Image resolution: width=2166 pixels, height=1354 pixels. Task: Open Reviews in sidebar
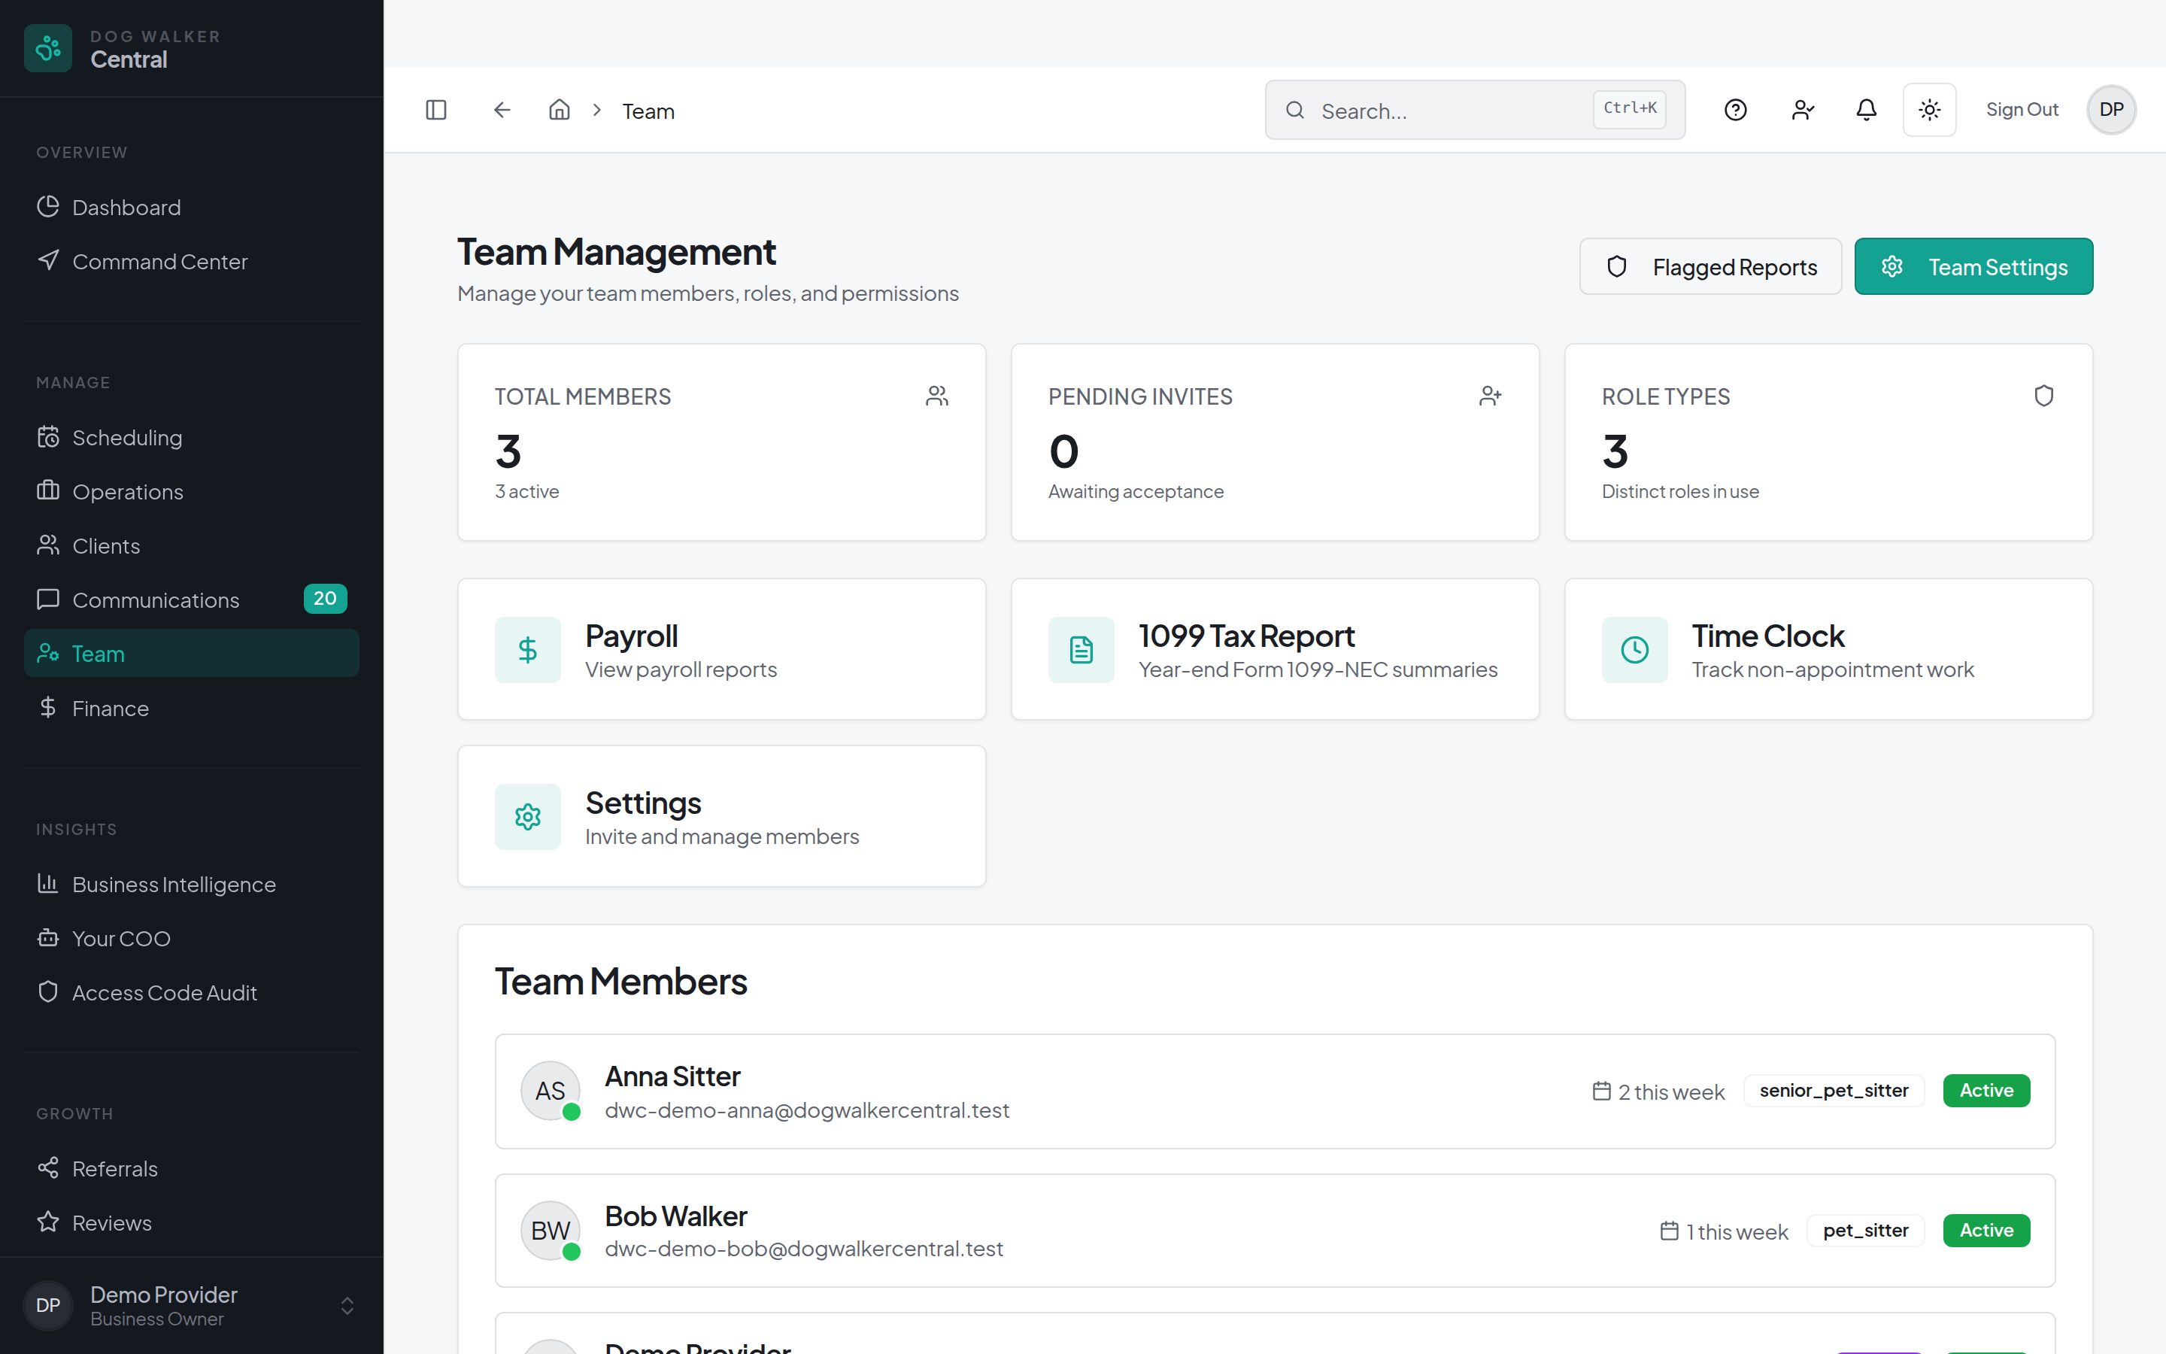(x=192, y=1222)
